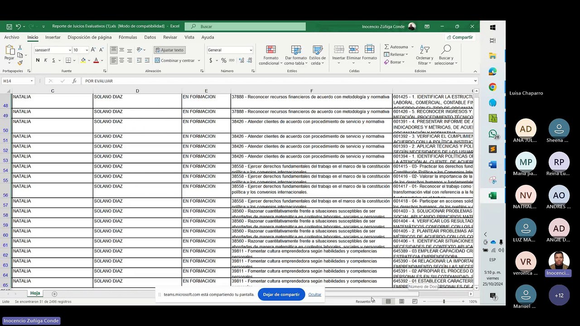Open Ordenar y filtrar
Screen dimensions: 580x326
pyautogui.click(x=425, y=55)
